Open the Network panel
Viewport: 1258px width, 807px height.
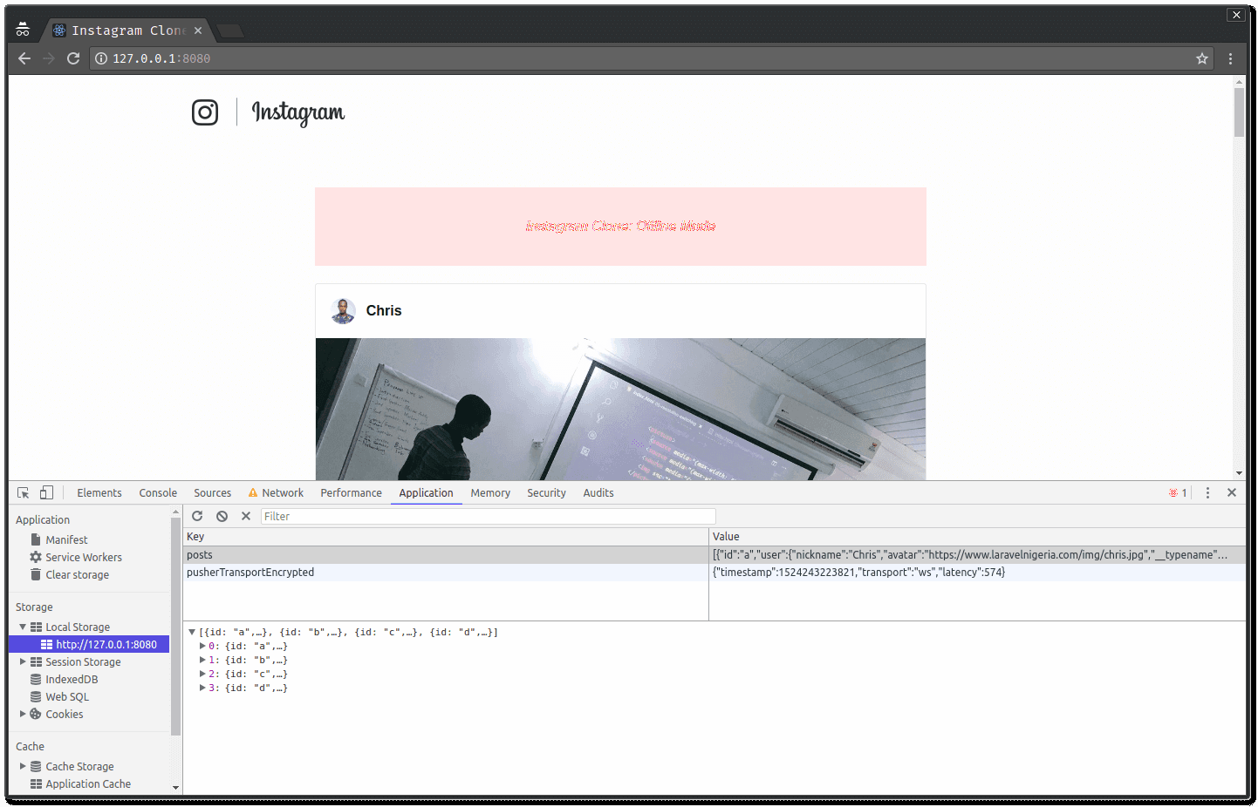click(x=283, y=492)
